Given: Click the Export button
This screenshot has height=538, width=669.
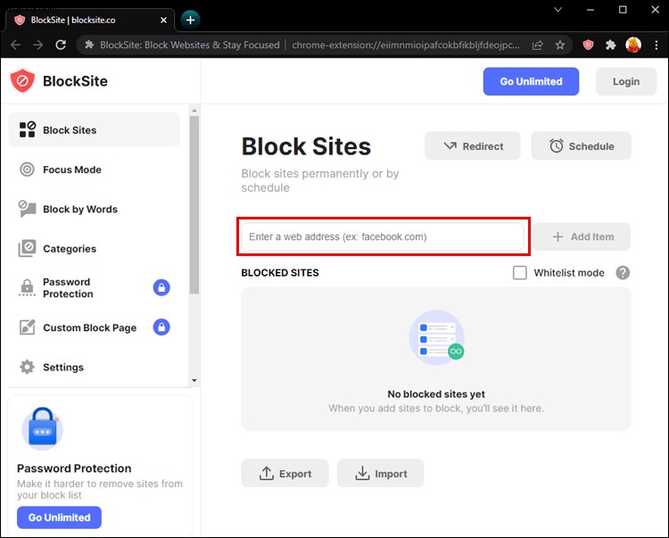Looking at the screenshot, I should [285, 473].
